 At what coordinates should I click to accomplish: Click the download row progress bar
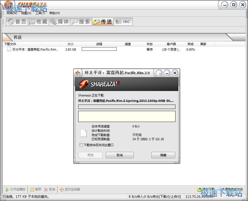(x=99, y=49)
